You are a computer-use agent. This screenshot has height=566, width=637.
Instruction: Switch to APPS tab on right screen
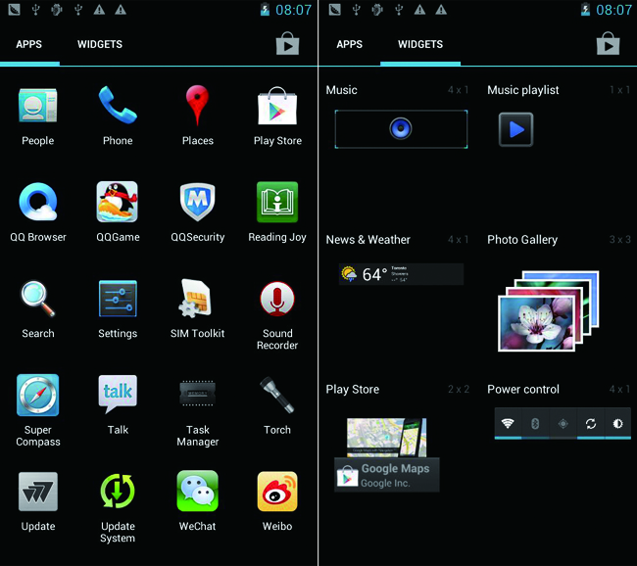(x=350, y=44)
